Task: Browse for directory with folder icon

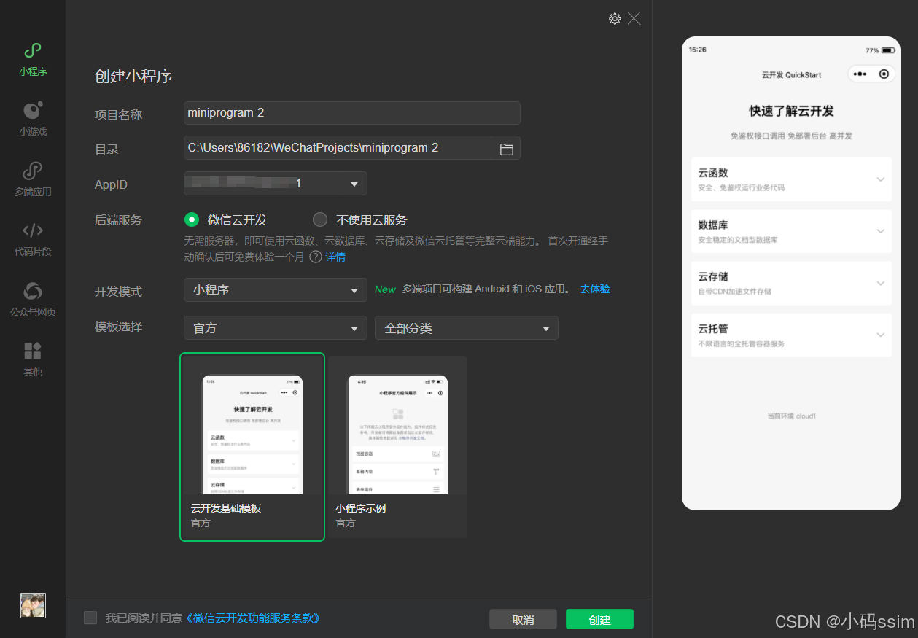Action: (507, 149)
